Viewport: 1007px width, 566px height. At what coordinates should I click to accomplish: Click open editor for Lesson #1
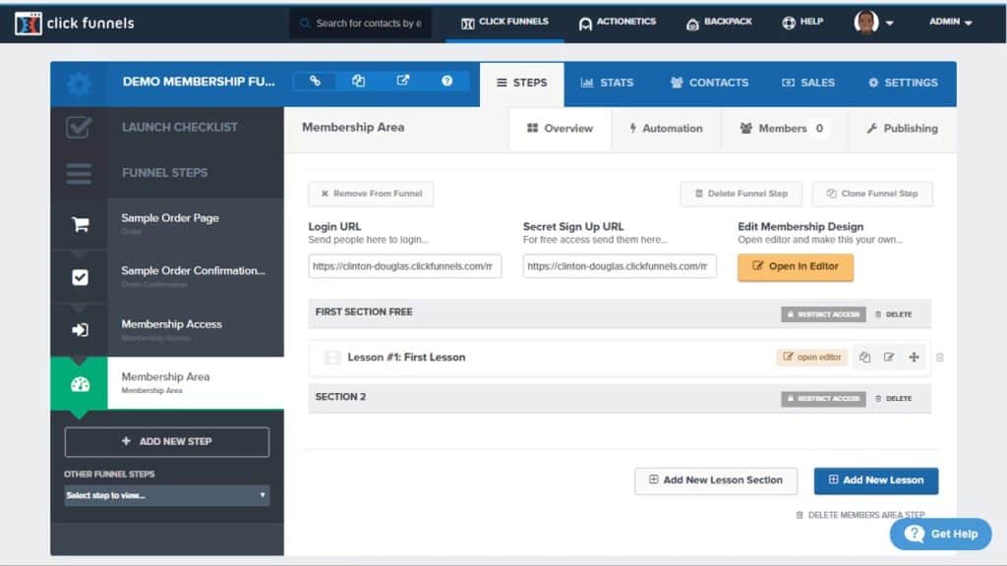[812, 357]
